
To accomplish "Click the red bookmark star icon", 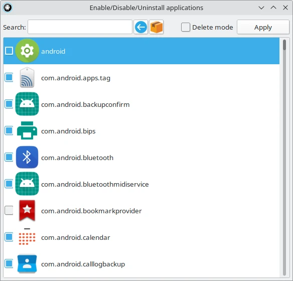I will 27,211.
